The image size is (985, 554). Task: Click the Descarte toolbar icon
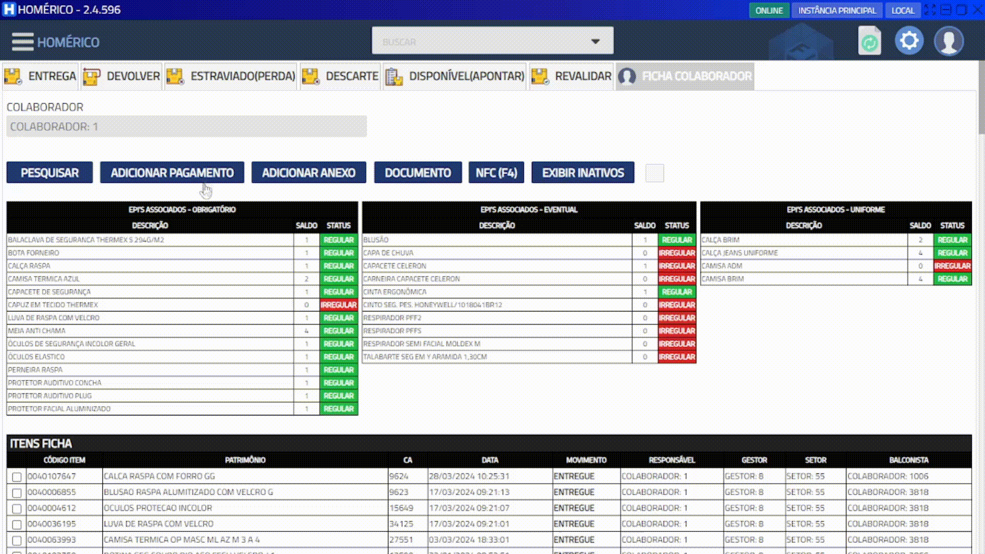click(x=310, y=76)
